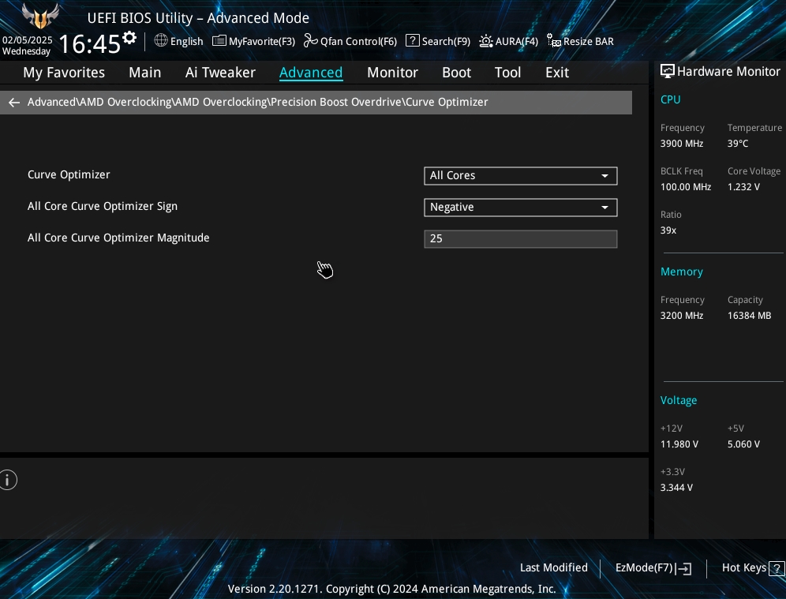Open Qfan Control fan icon
This screenshot has width=786, height=599.
pyautogui.click(x=310, y=40)
